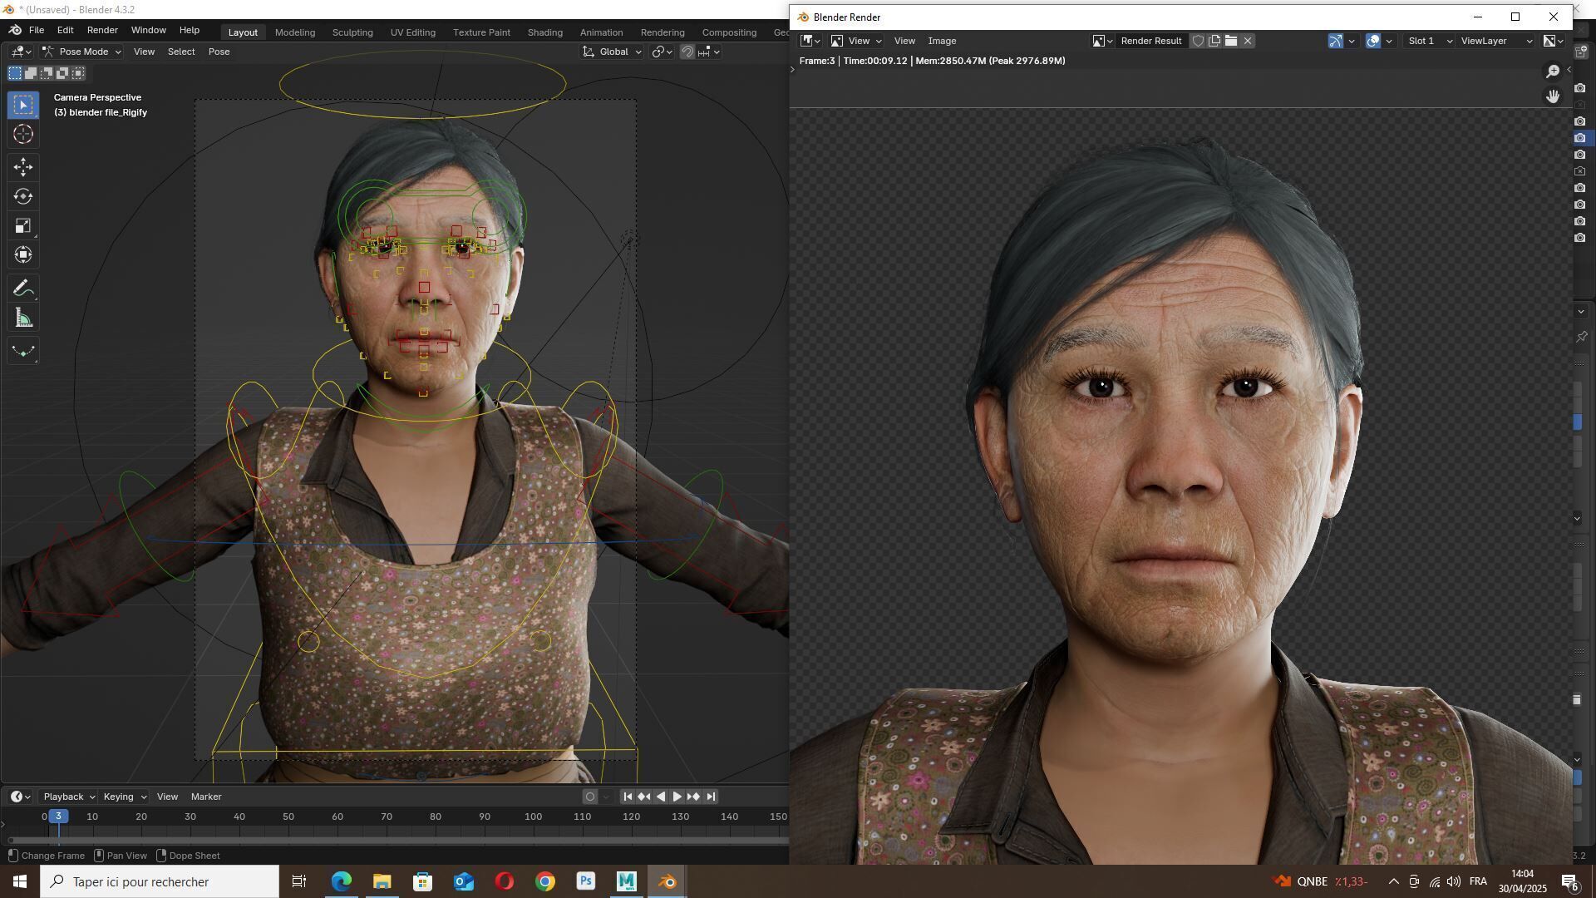Switch to the Shading workspace tab
Image resolution: width=1596 pixels, height=898 pixels.
click(545, 32)
